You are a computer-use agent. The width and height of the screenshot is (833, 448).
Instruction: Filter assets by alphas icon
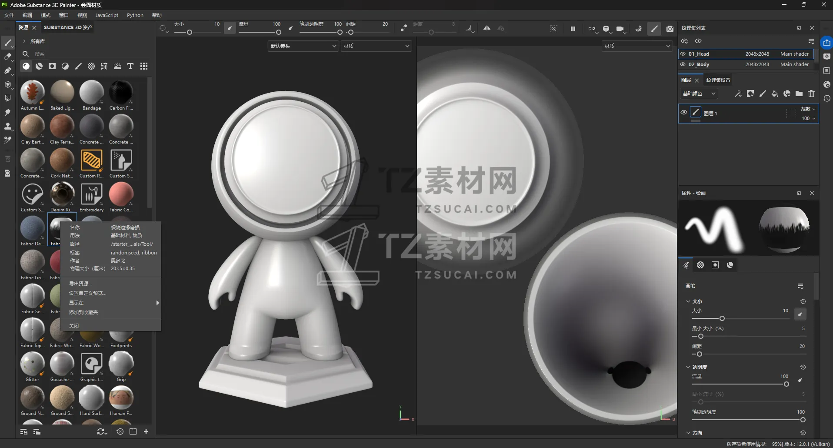tap(91, 66)
